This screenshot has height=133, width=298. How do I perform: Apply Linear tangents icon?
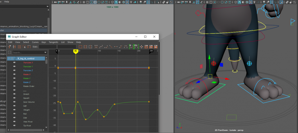pos(111,47)
